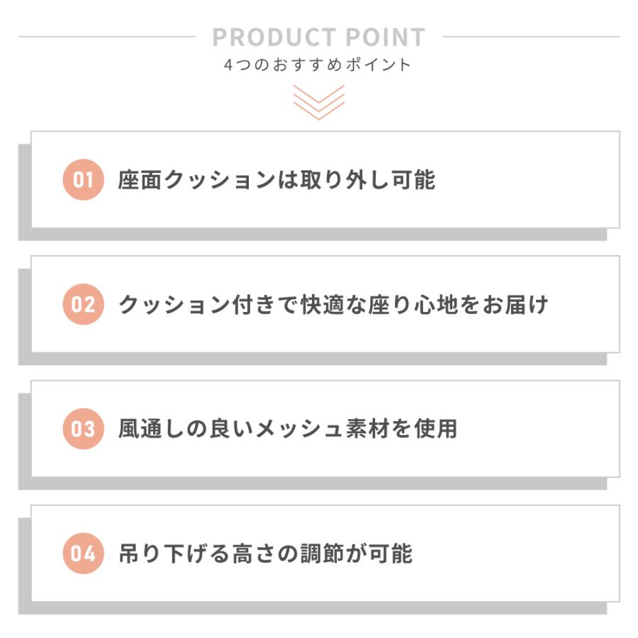The height and width of the screenshot is (638, 638).
Task: Click the text クッション付きで快適な座り心地をお届け
Action: (333, 305)
